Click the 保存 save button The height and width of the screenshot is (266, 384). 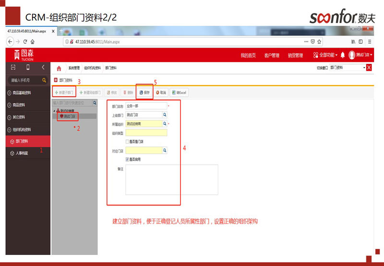(x=144, y=92)
